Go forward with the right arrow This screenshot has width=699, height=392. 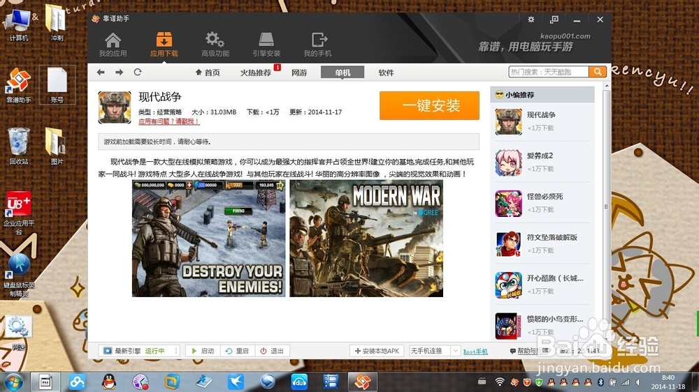(119, 72)
